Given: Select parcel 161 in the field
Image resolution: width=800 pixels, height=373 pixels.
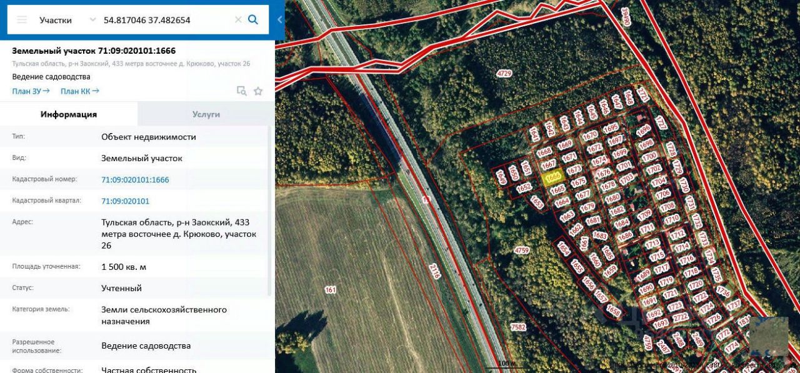Looking at the screenshot, I should pos(331,290).
